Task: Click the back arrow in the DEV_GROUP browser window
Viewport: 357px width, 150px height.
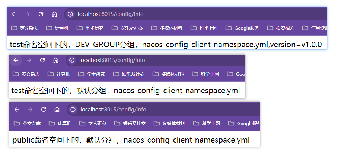Action: [x=14, y=14]
